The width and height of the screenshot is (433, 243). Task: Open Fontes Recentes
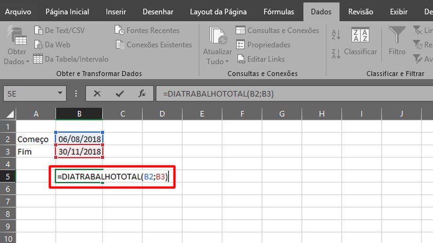click(x=147, y=30)
